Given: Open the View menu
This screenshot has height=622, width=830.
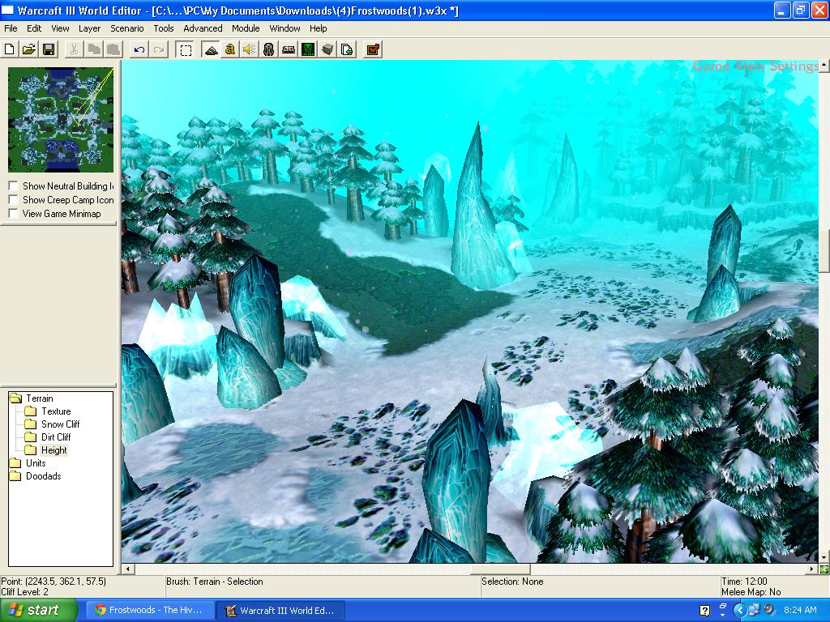Looking at the screenshot, I should 60,28.
